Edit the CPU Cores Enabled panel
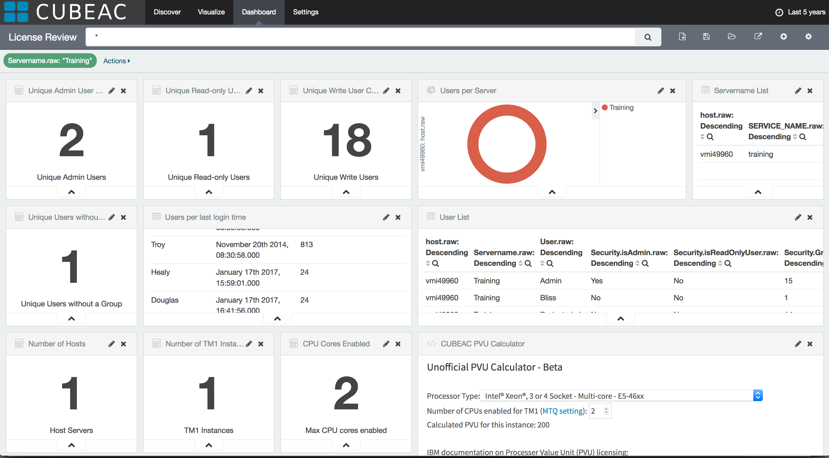This screenshot has height=458, width=829. pos(386,344)
